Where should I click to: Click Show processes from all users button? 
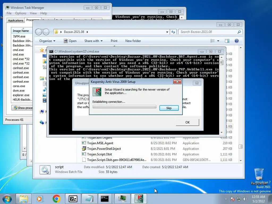[x=22, y=108]
